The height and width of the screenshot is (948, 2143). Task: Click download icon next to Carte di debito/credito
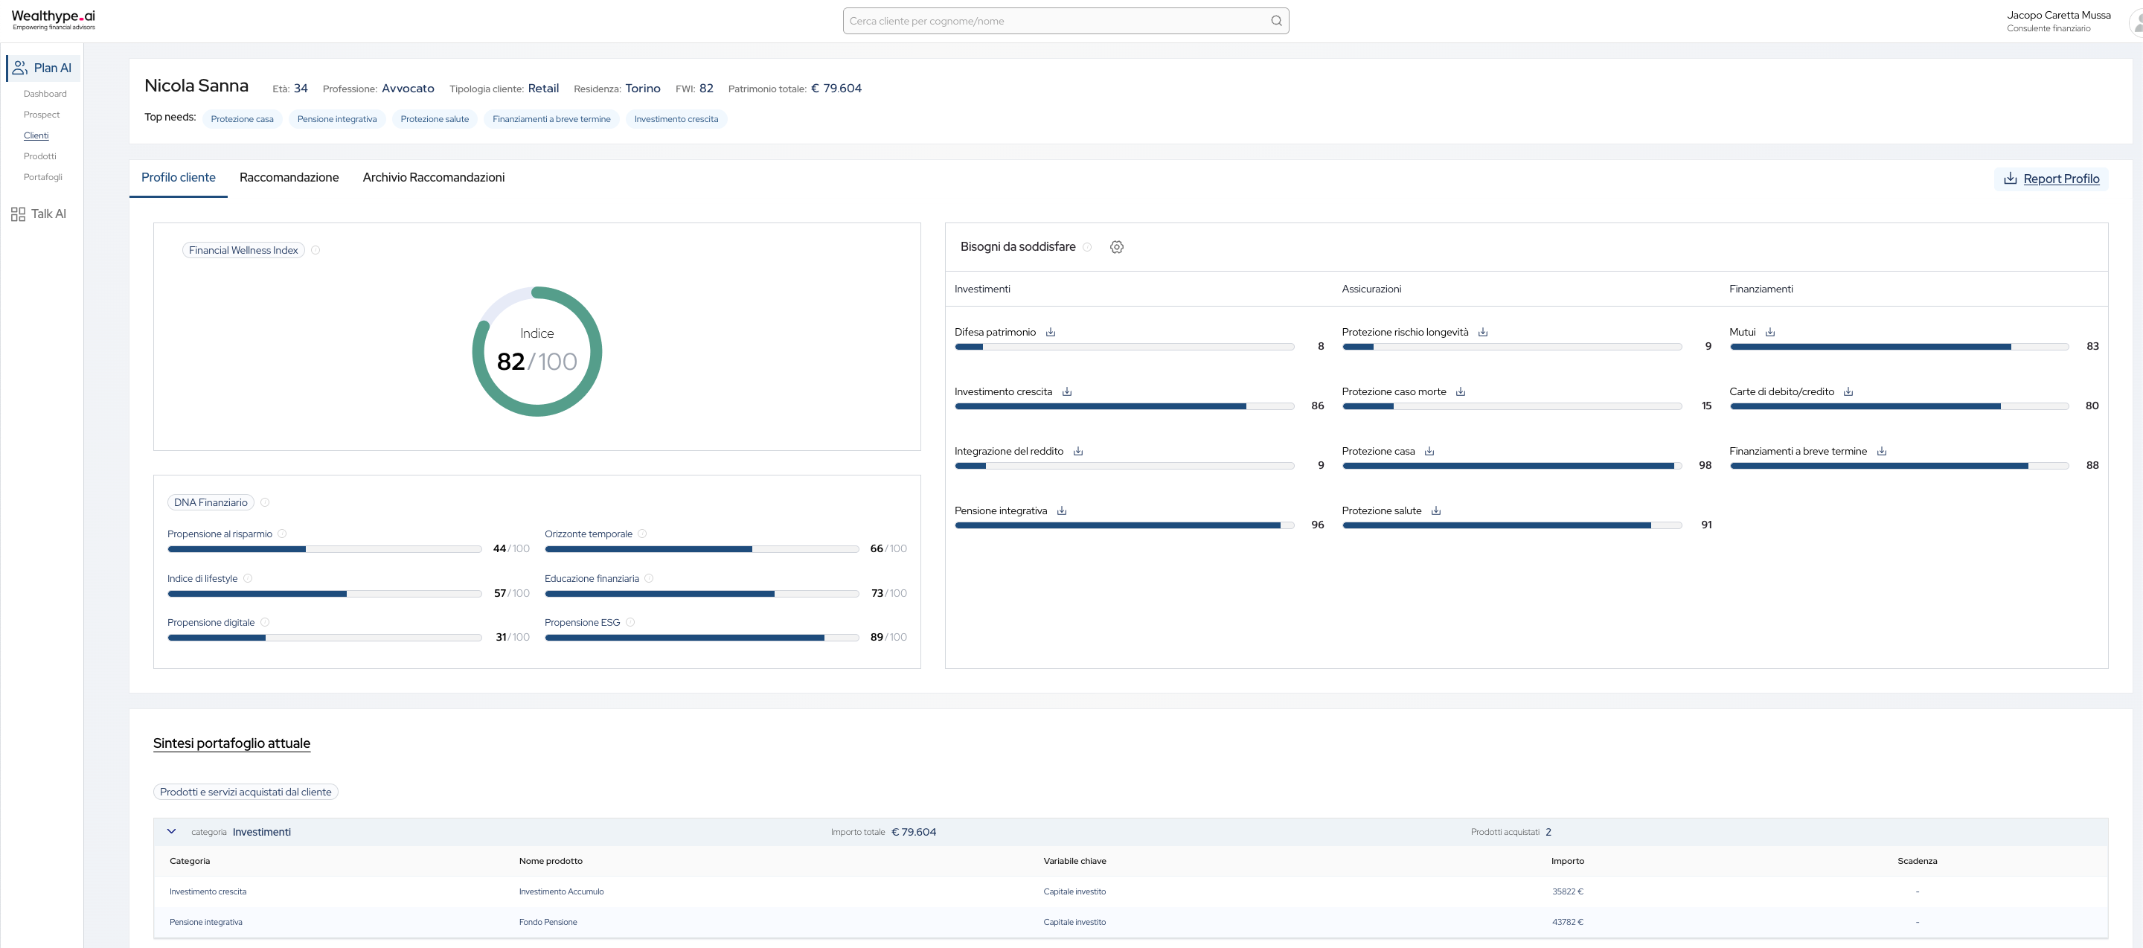click(x=1848, y=392)
